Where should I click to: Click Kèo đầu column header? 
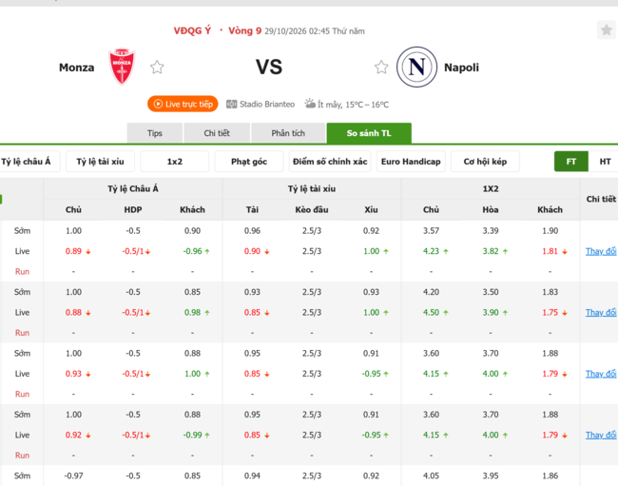312,209
